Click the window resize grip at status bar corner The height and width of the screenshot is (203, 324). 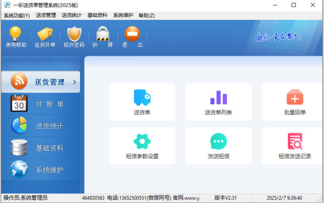(x=319, y=200)
